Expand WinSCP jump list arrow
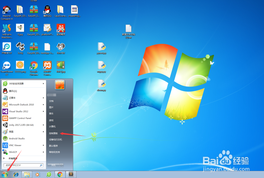Screen dimensions: 264x178 [x=43, y=152]
